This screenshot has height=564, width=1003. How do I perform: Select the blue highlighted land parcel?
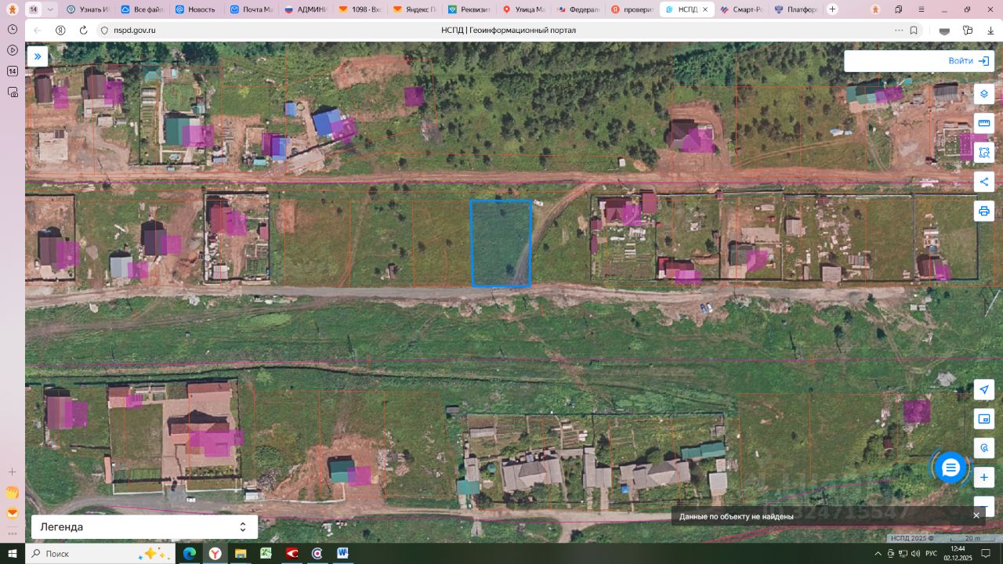(501, 243)
